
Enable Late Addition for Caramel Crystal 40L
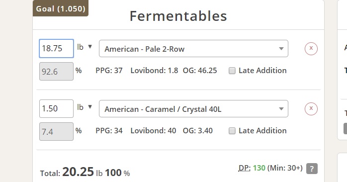click(232, 131)
